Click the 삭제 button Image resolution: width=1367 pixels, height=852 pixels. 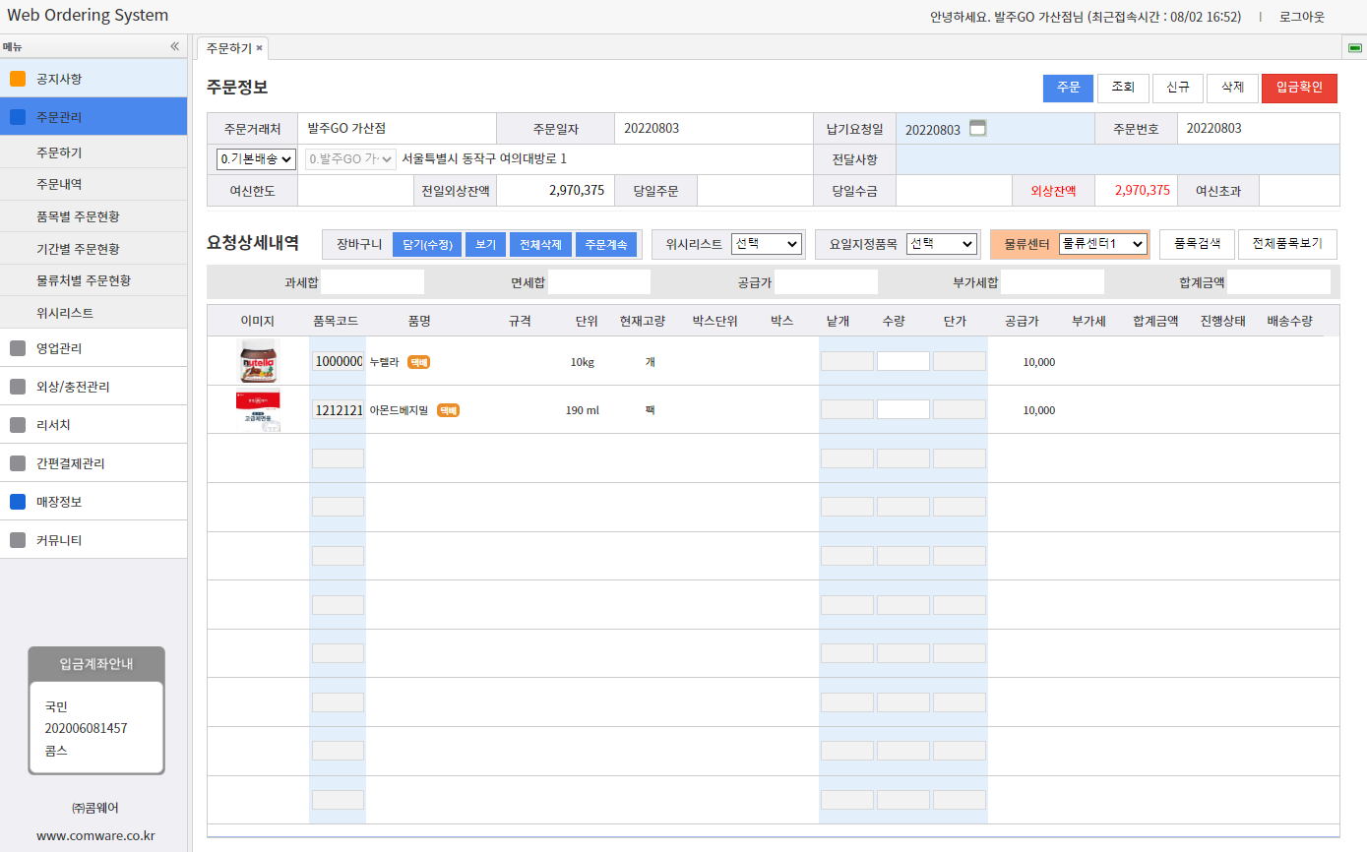[1232, 88]
